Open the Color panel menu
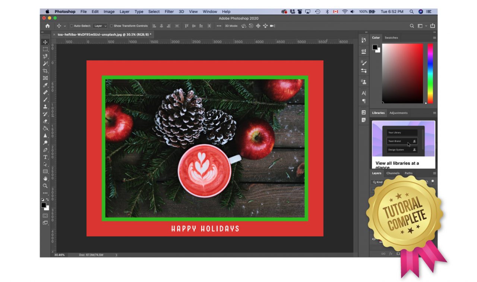 click(434, 37)
